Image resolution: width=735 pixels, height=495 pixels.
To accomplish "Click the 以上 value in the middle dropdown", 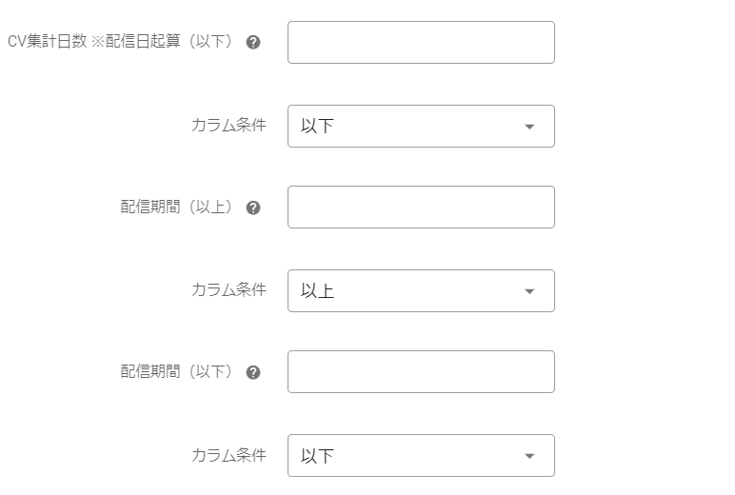I will coord(318,291).
